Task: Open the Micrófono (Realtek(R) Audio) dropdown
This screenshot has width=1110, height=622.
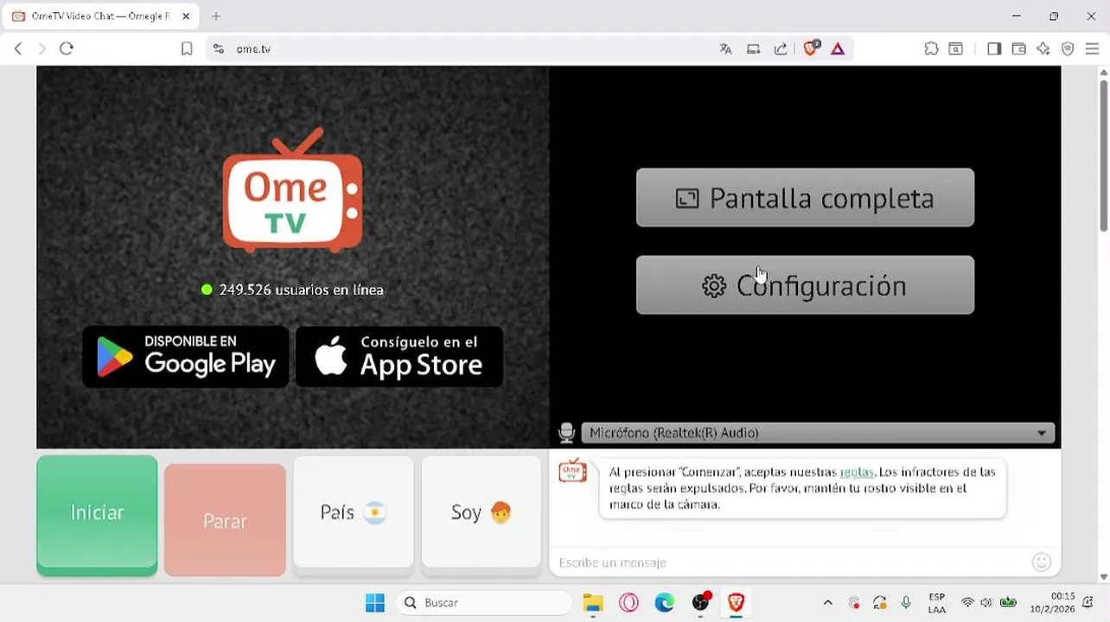Action: pyautogui.click(x=818, y=433)
